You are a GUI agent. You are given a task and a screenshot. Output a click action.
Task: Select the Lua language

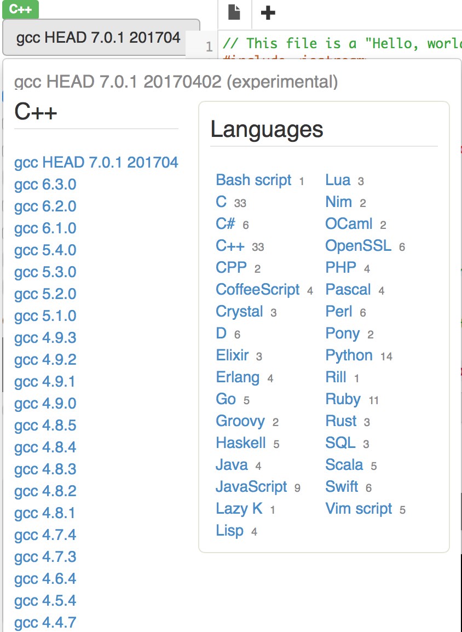[339, 180]
